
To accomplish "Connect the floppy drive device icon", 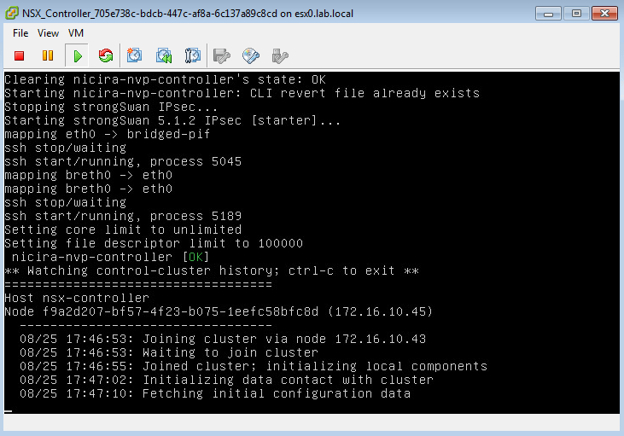I will 222,56.
